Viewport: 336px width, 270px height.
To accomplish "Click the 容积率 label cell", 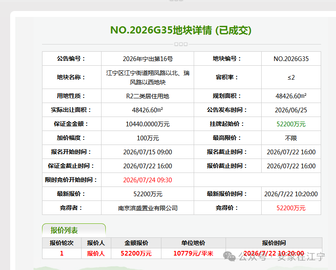I will pos(228,77).
